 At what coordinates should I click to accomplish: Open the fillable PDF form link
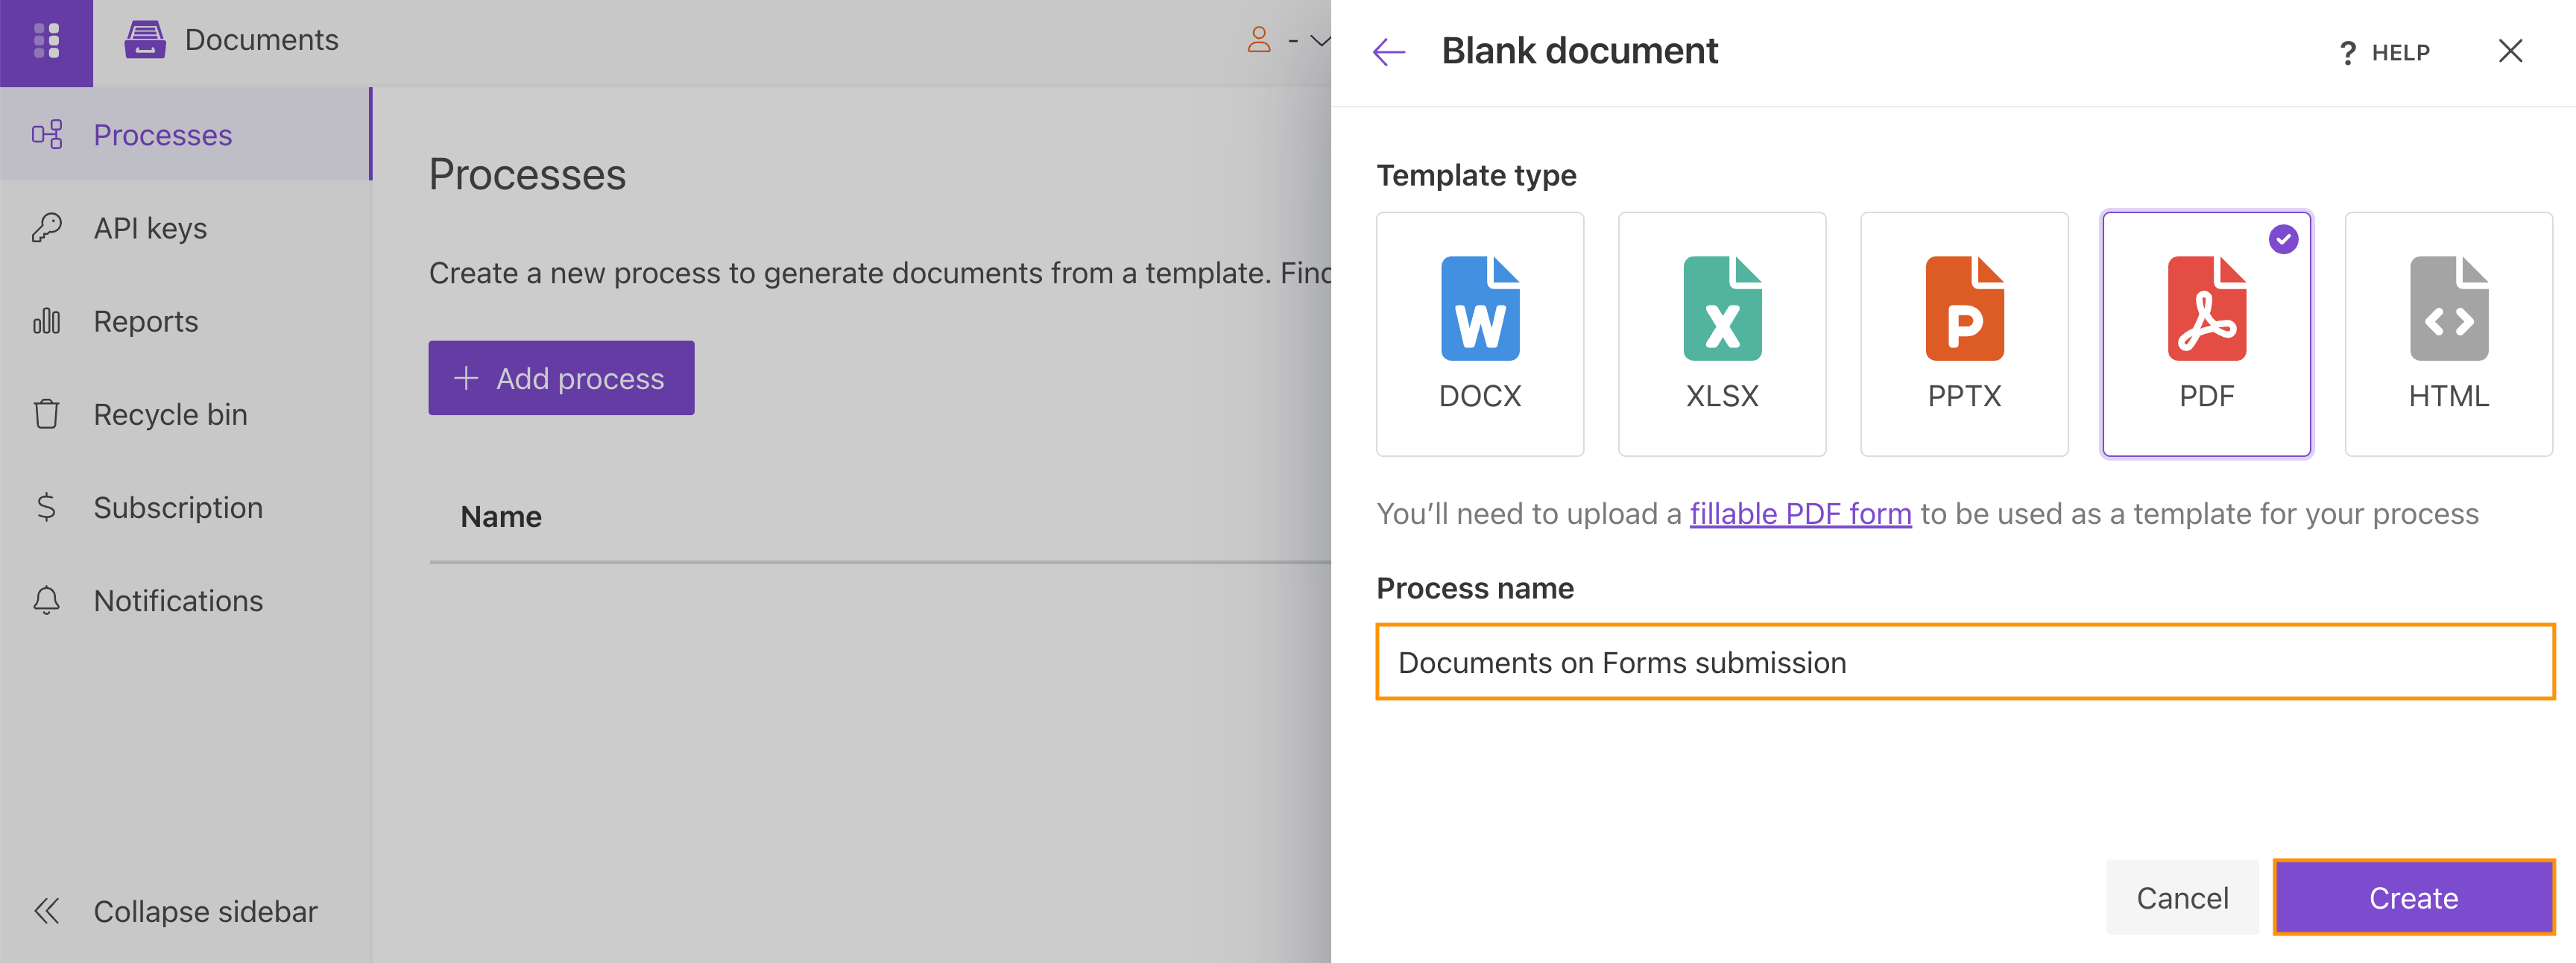pos(1800,514)
